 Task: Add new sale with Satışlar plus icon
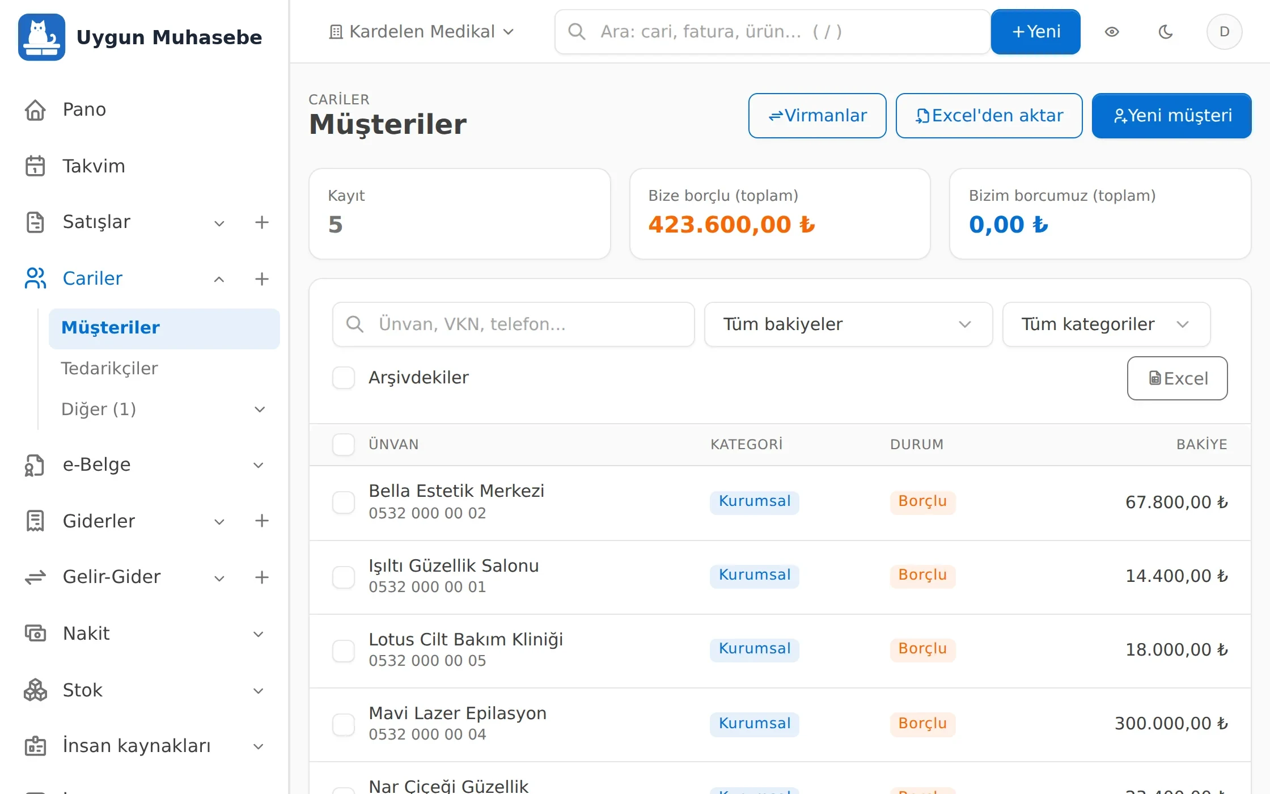(261, 222)
